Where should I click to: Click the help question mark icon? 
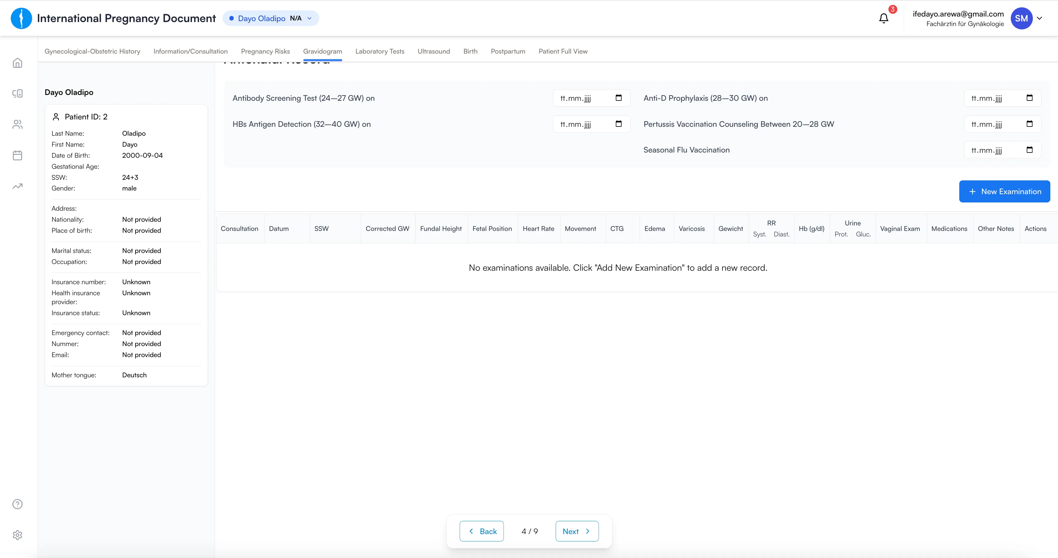[x=17, y=504]
